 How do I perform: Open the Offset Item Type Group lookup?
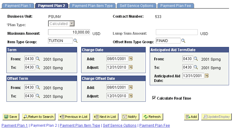(183, 41)
